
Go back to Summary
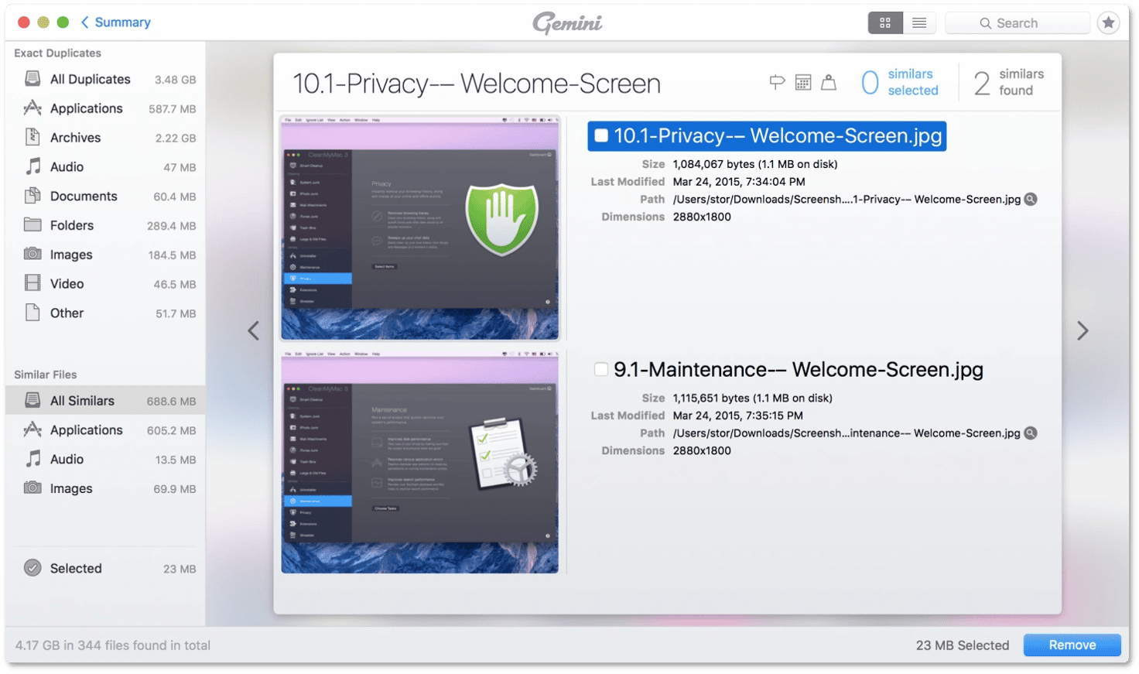tap(116, 22)
